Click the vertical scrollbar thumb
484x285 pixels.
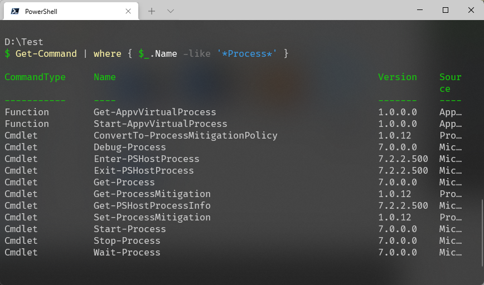(x=482, y=233)
